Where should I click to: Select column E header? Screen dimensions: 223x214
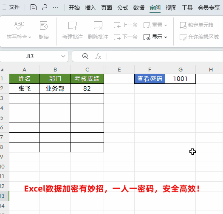pos(119,70)
